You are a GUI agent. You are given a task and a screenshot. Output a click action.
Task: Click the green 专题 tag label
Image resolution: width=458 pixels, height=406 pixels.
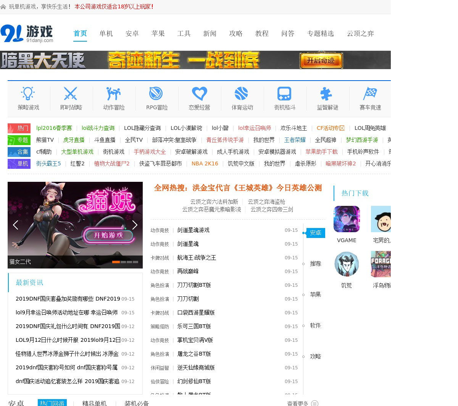tap(19, 140)
